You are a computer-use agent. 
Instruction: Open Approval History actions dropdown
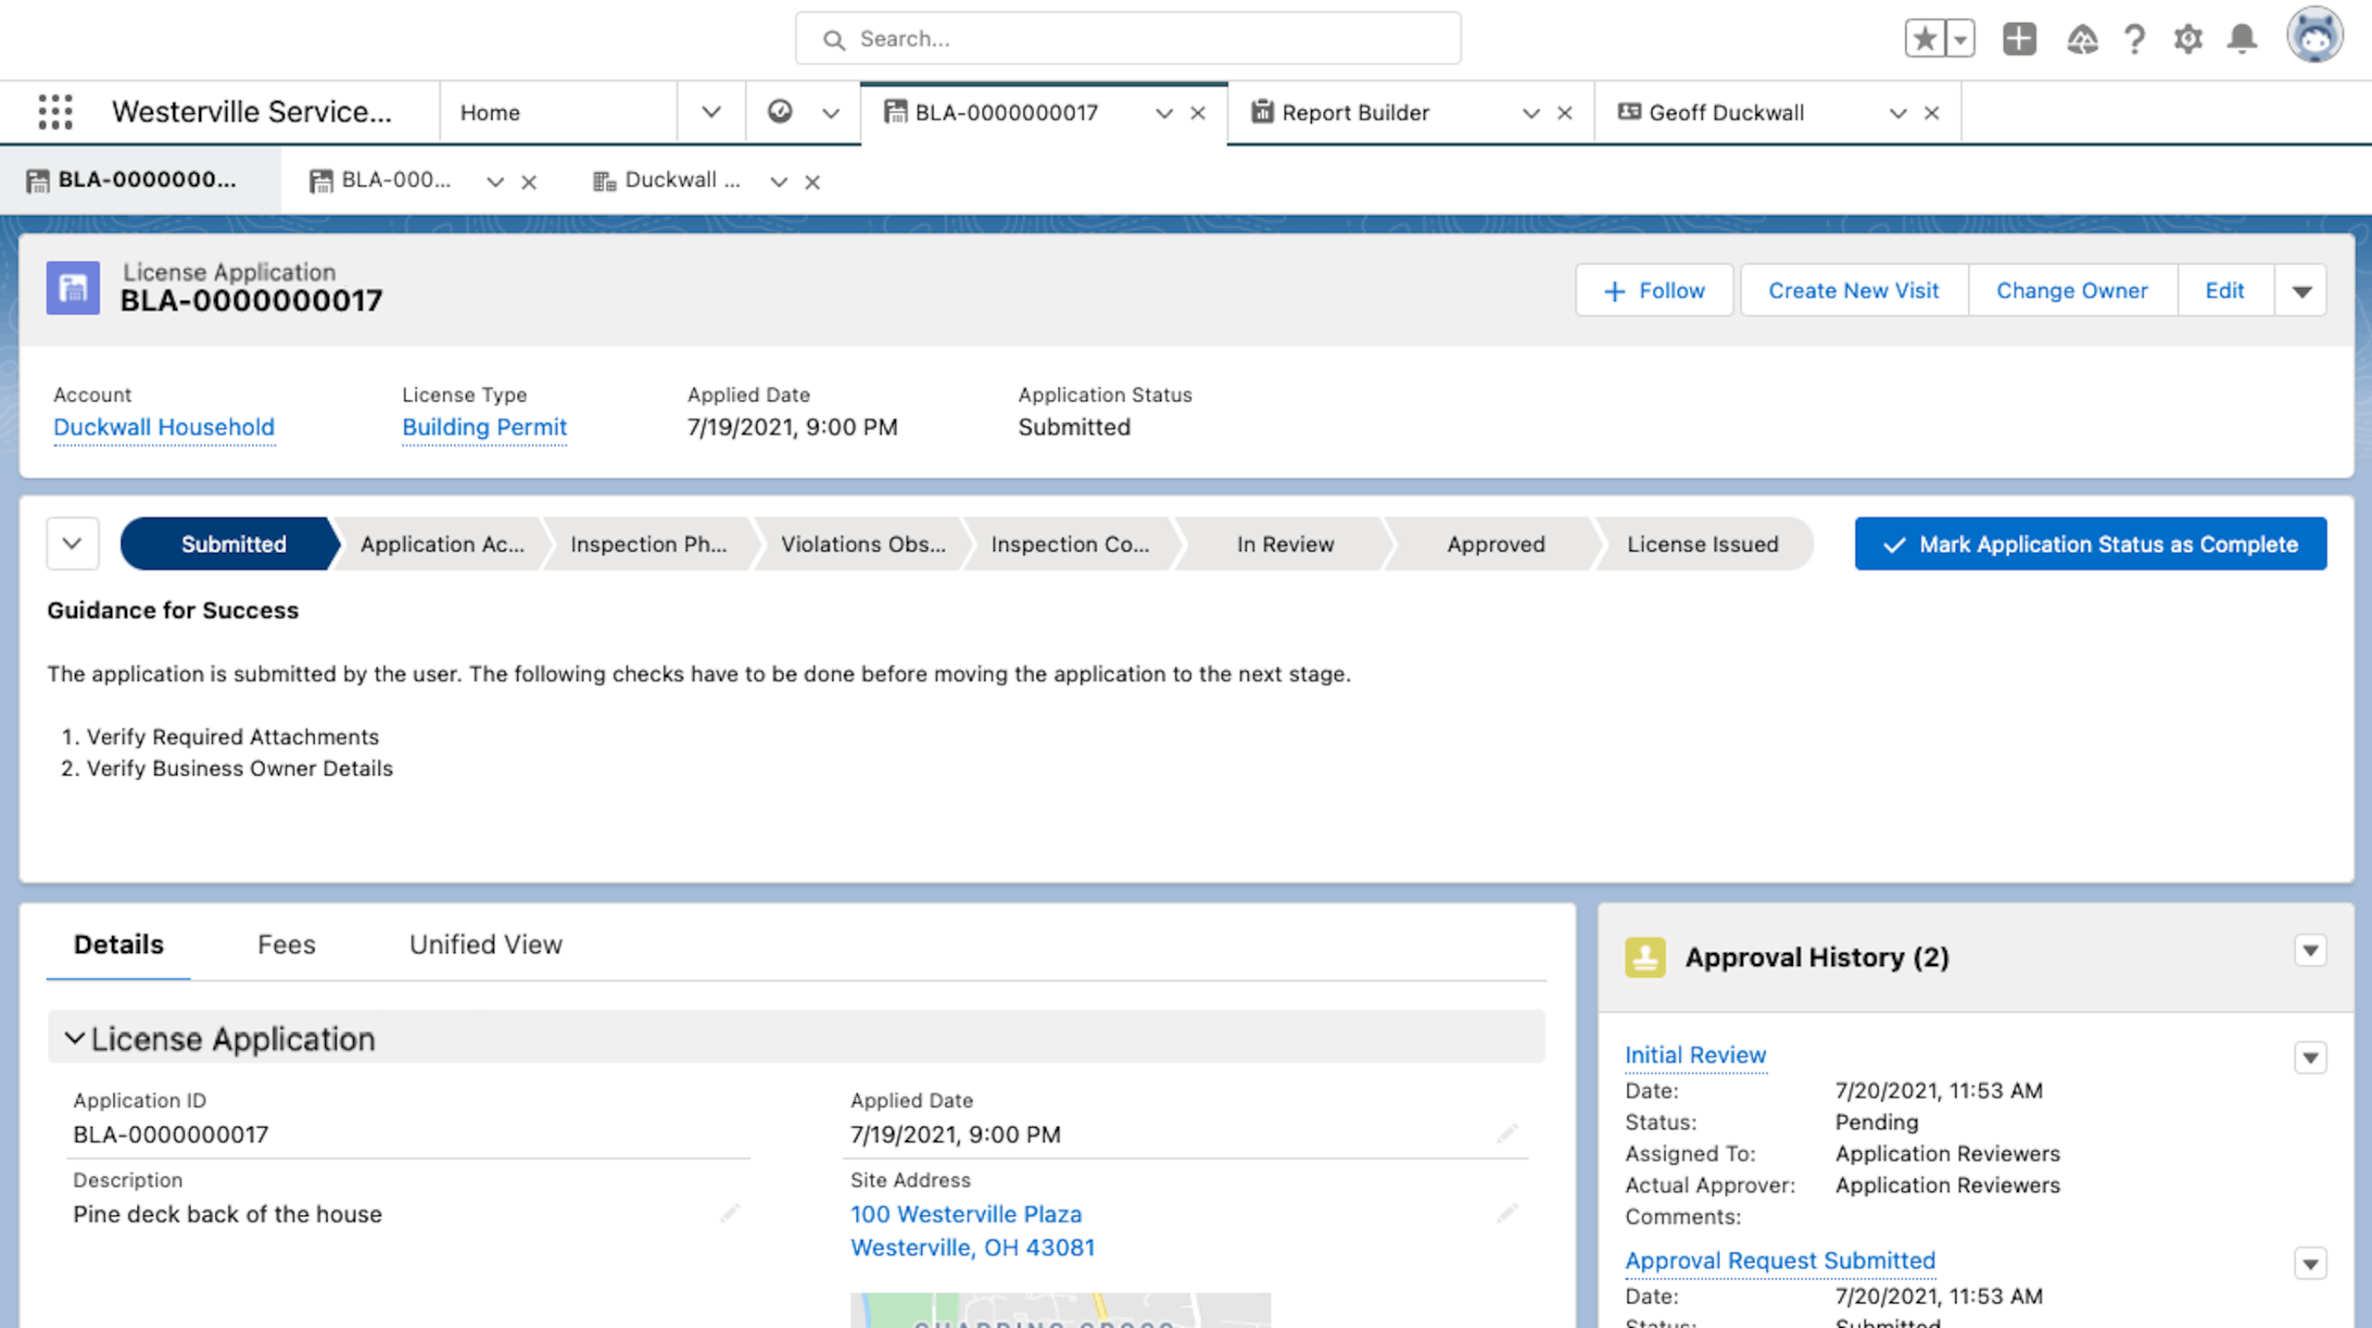coord(2310,951)
